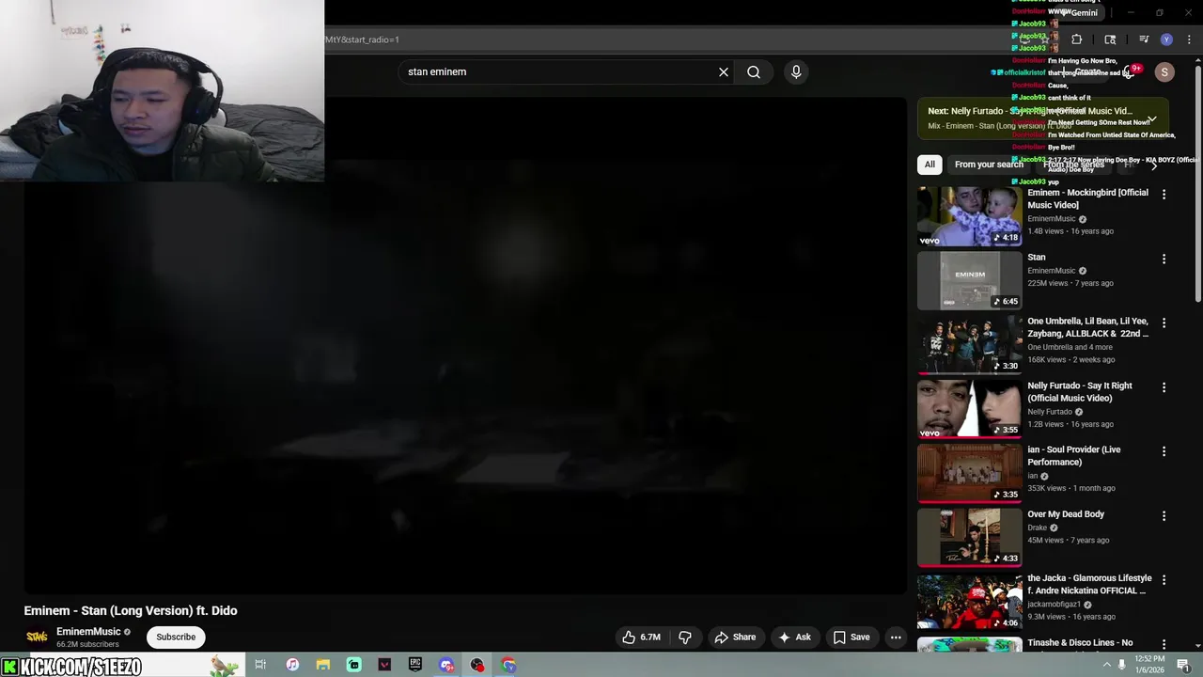
Task: Open options for the Jacka - Glamorous Lifestyle
Action: pos(1164,580)
